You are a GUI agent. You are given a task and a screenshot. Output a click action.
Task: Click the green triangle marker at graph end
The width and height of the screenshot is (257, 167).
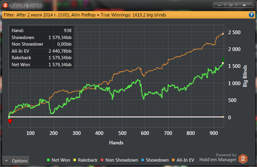click(x=223, y=59)
